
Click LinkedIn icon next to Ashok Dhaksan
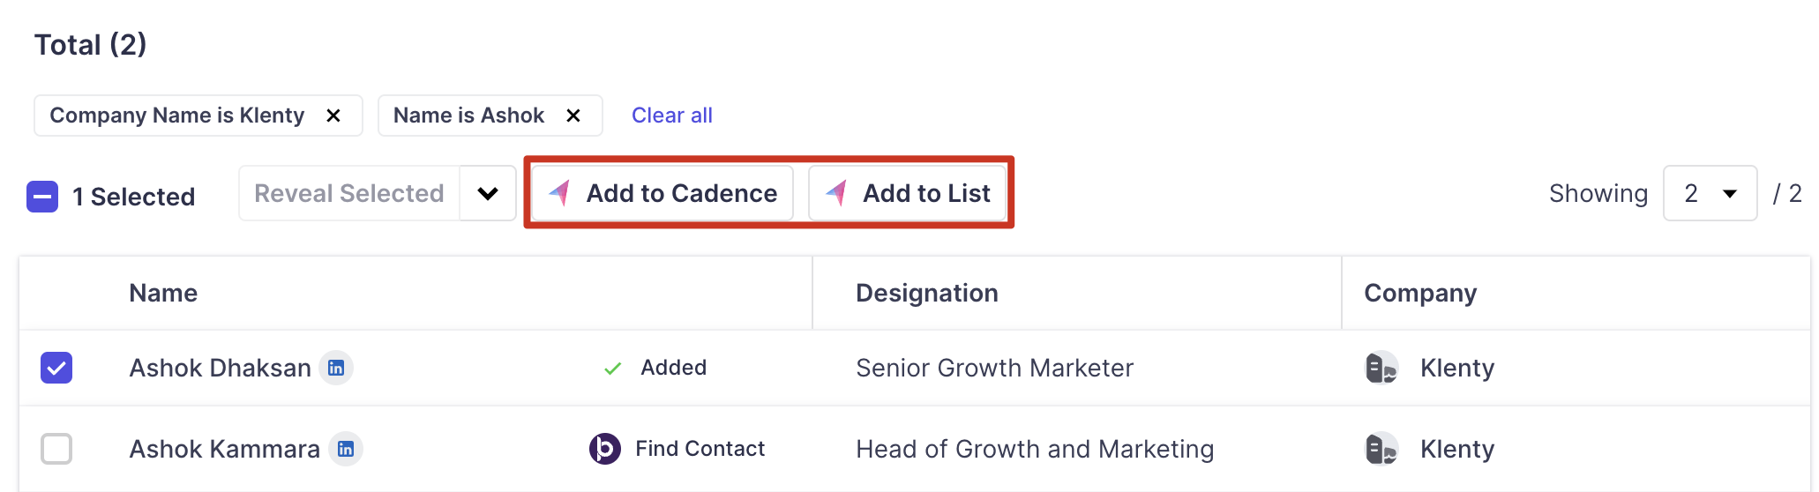[336, 368]
